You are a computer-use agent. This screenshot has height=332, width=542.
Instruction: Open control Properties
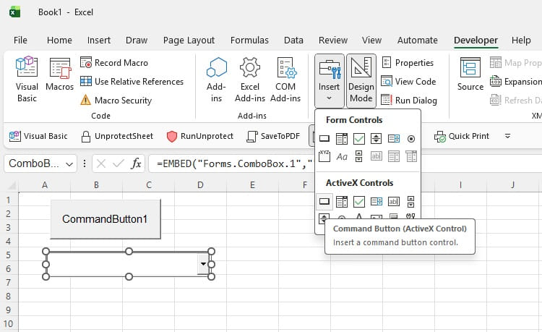coord(408,63)
